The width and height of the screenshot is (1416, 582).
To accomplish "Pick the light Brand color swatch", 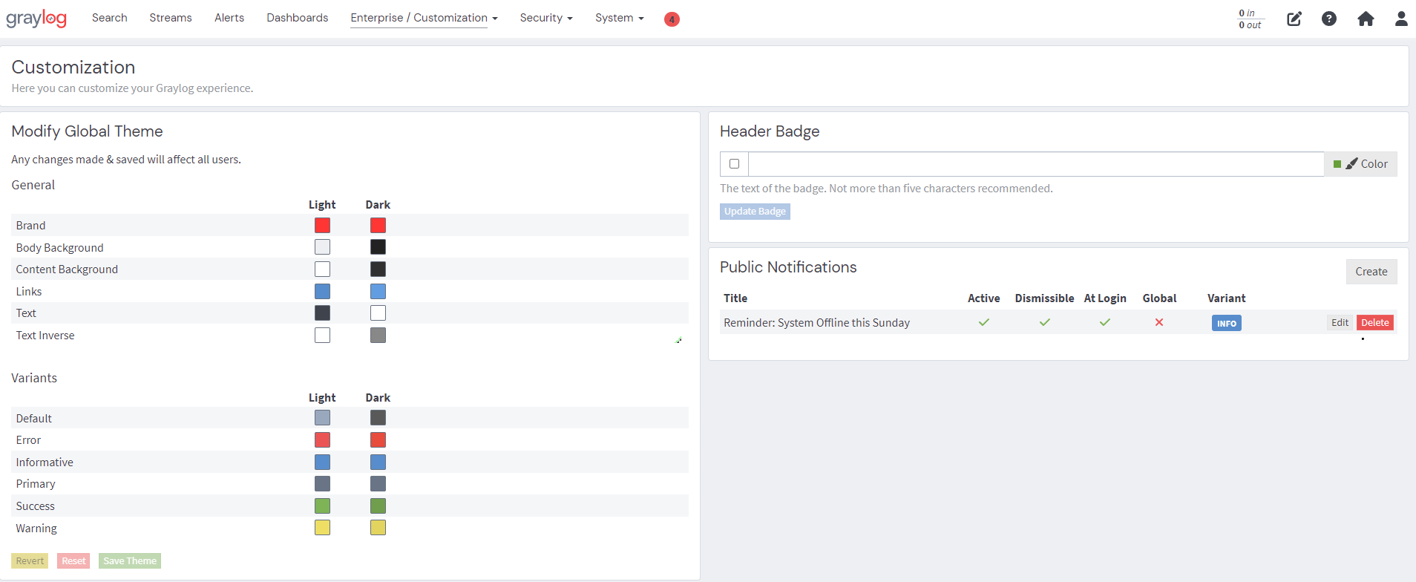I will [x=322, y=226].
